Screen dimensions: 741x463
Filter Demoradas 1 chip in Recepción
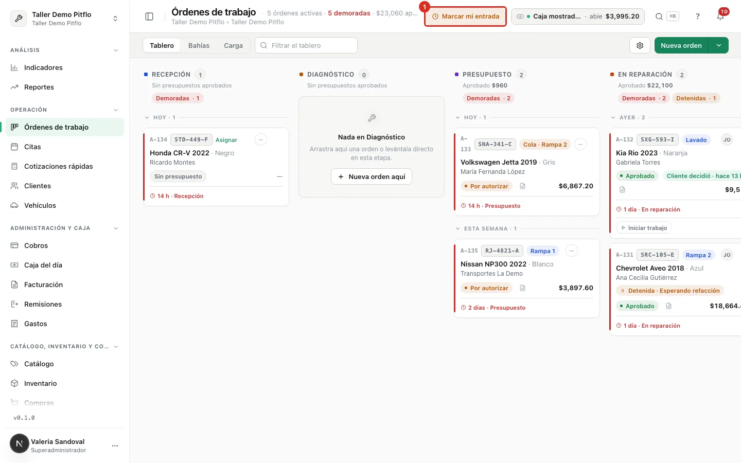pos(178,98)
